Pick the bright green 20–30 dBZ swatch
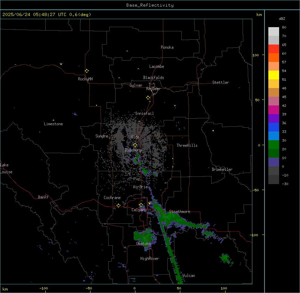 [274, 145]
